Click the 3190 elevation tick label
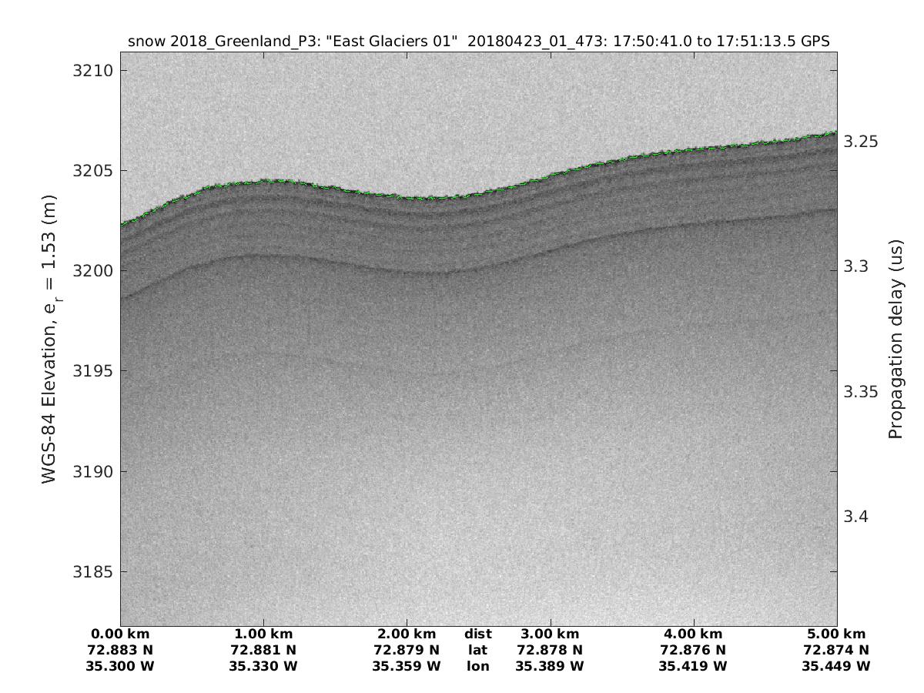This screenshot has height=693, width=924. pos(92,472)
